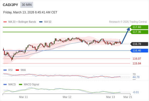
Task: Click the MA 50 legend label
Action: click(48, 22)
